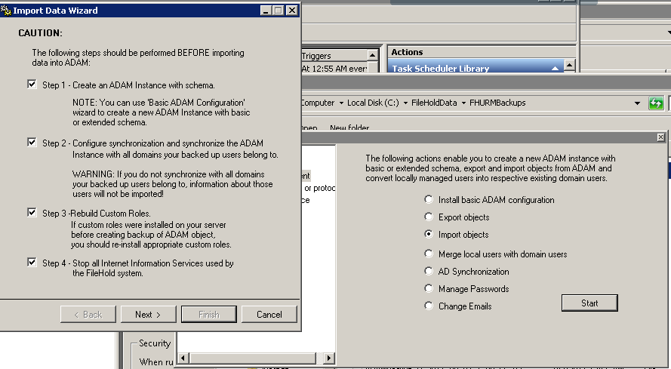671x369 pixels.
Task: Click Triggers column header in Task Scheduler
Action: tap(334, 56)
